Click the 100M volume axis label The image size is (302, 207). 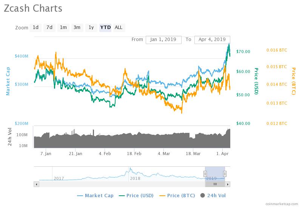22,135
